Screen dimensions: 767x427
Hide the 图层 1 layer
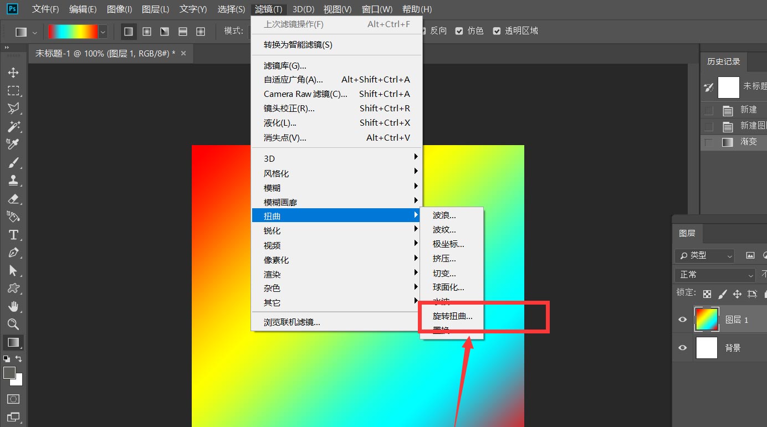683,320
